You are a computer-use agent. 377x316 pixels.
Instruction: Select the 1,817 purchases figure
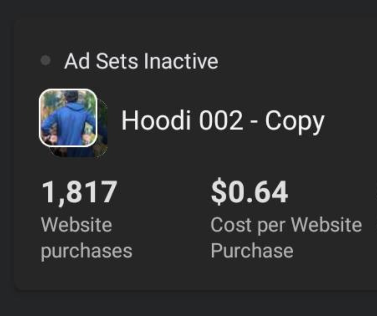[79, 192]
